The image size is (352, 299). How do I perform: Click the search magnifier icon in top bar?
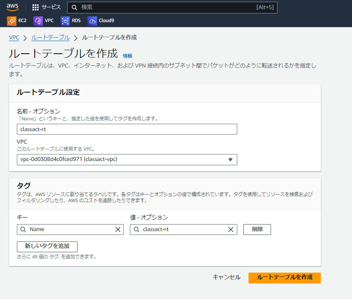(74, 7)
